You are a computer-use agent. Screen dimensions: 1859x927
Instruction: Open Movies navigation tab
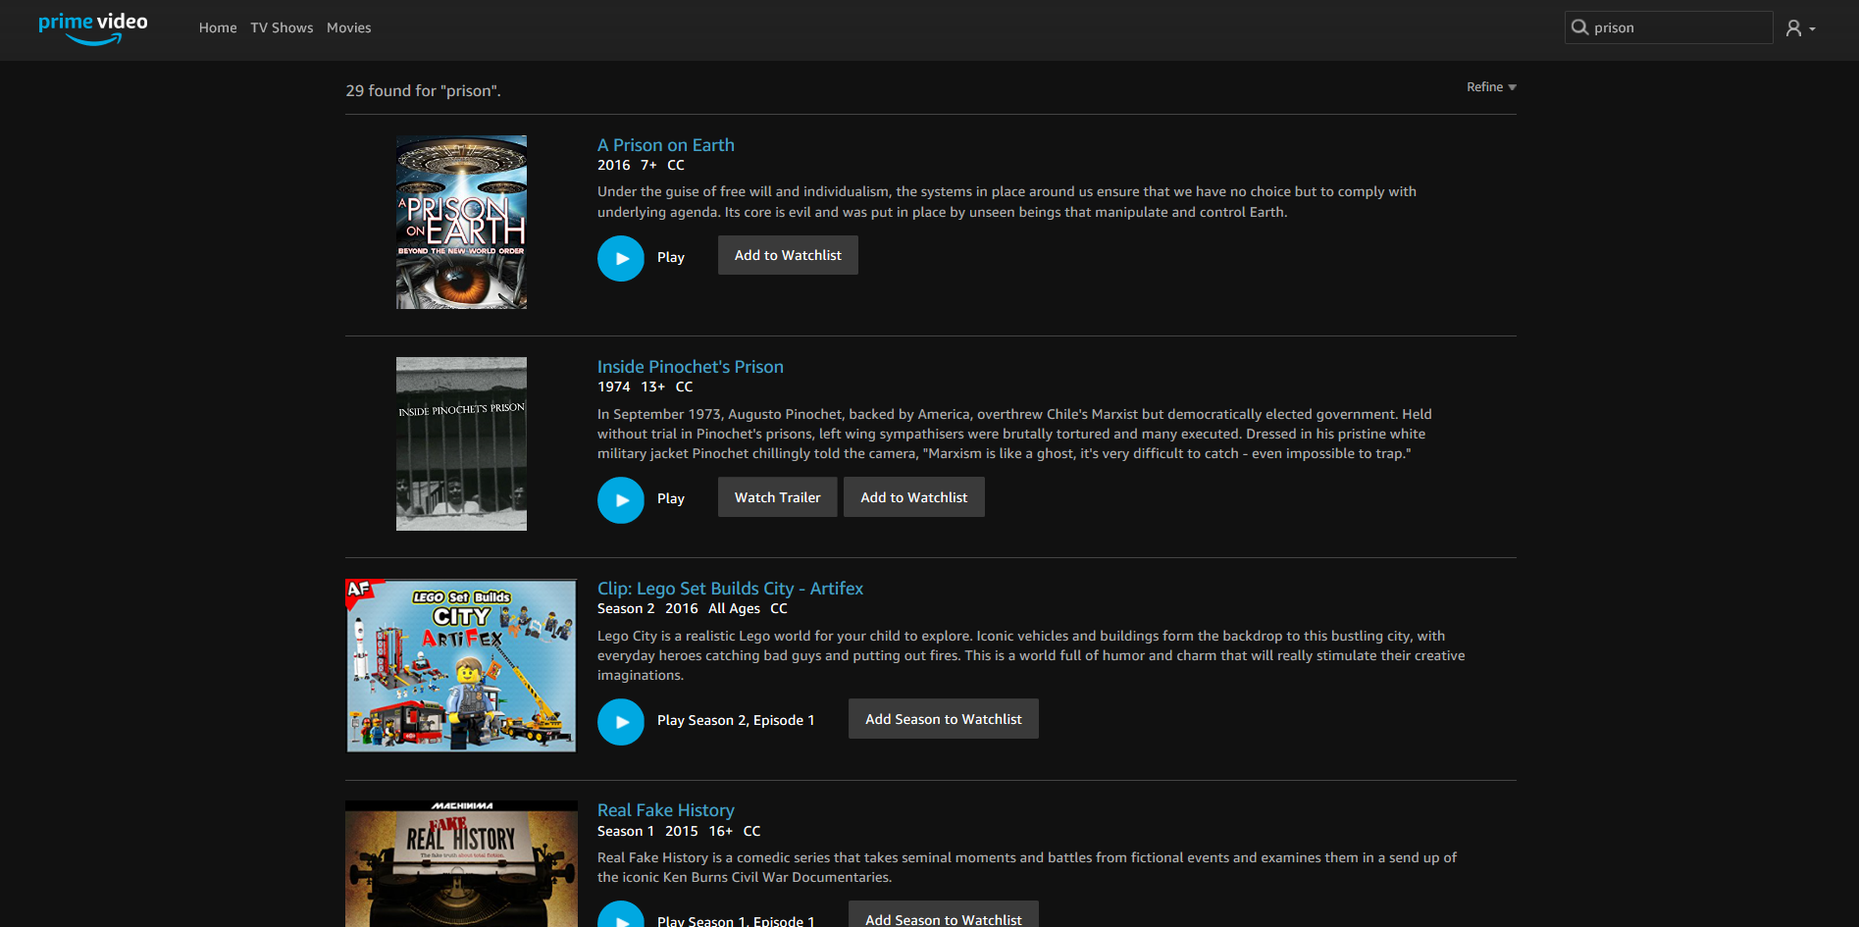(x=349, y=27)
